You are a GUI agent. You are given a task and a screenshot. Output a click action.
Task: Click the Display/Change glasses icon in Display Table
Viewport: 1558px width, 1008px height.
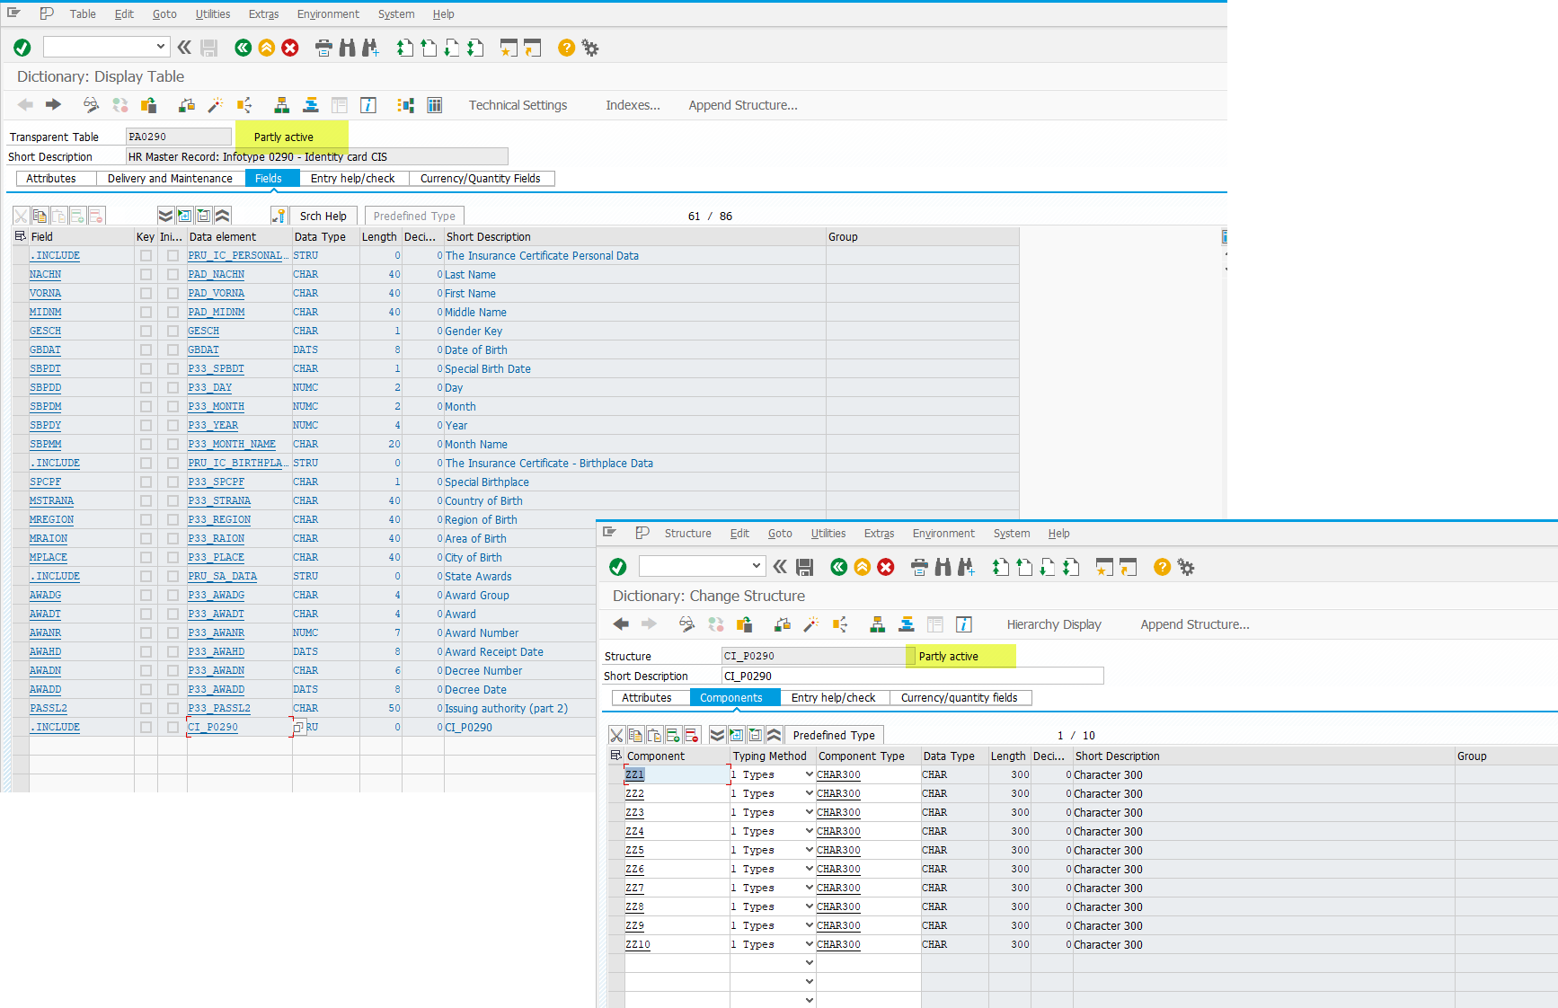click(x=92, y=105)
